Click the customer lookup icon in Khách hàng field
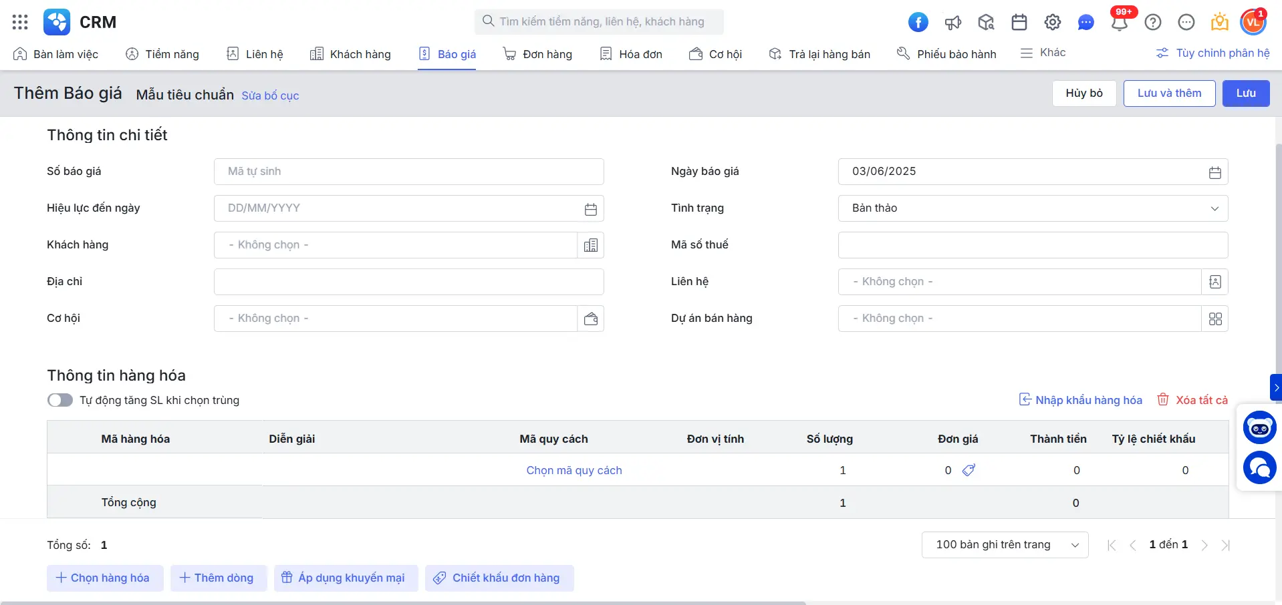Viewport: 1282px width, 605px height. 591,245
